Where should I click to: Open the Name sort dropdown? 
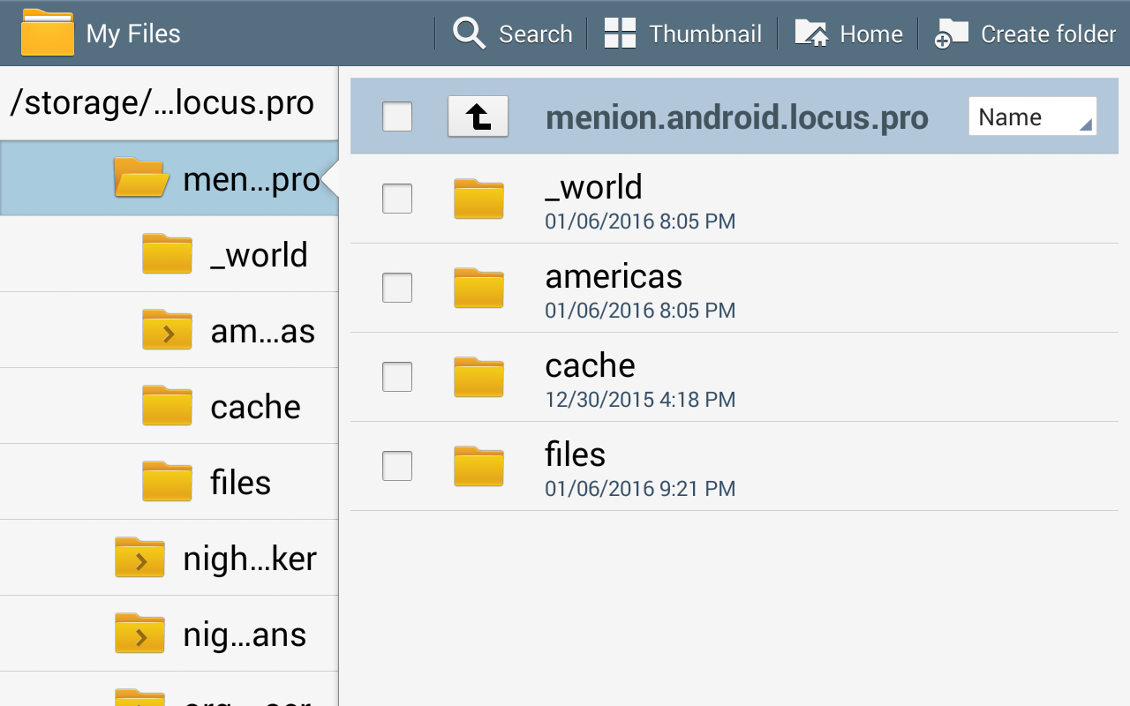[1032, 116]
